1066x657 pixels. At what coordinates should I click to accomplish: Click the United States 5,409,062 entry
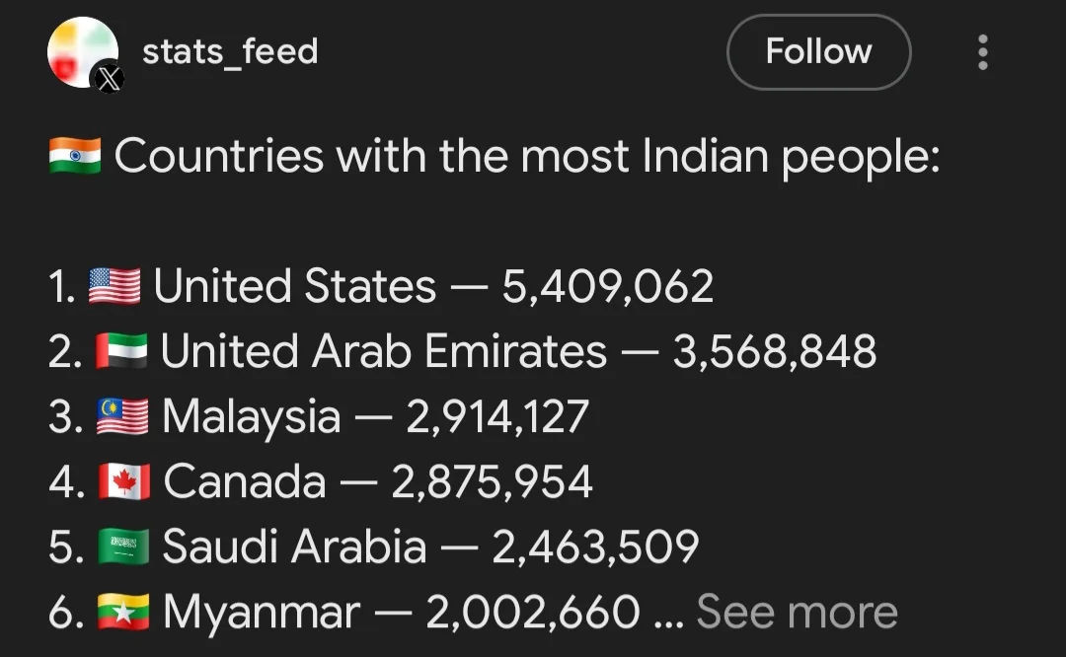pos(433,287)
